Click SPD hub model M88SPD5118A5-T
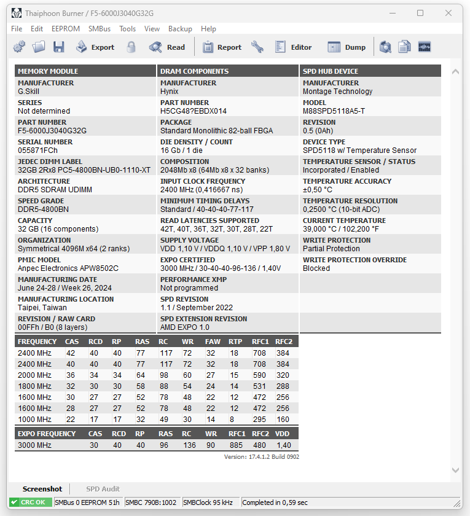 [x=334, y=111]
